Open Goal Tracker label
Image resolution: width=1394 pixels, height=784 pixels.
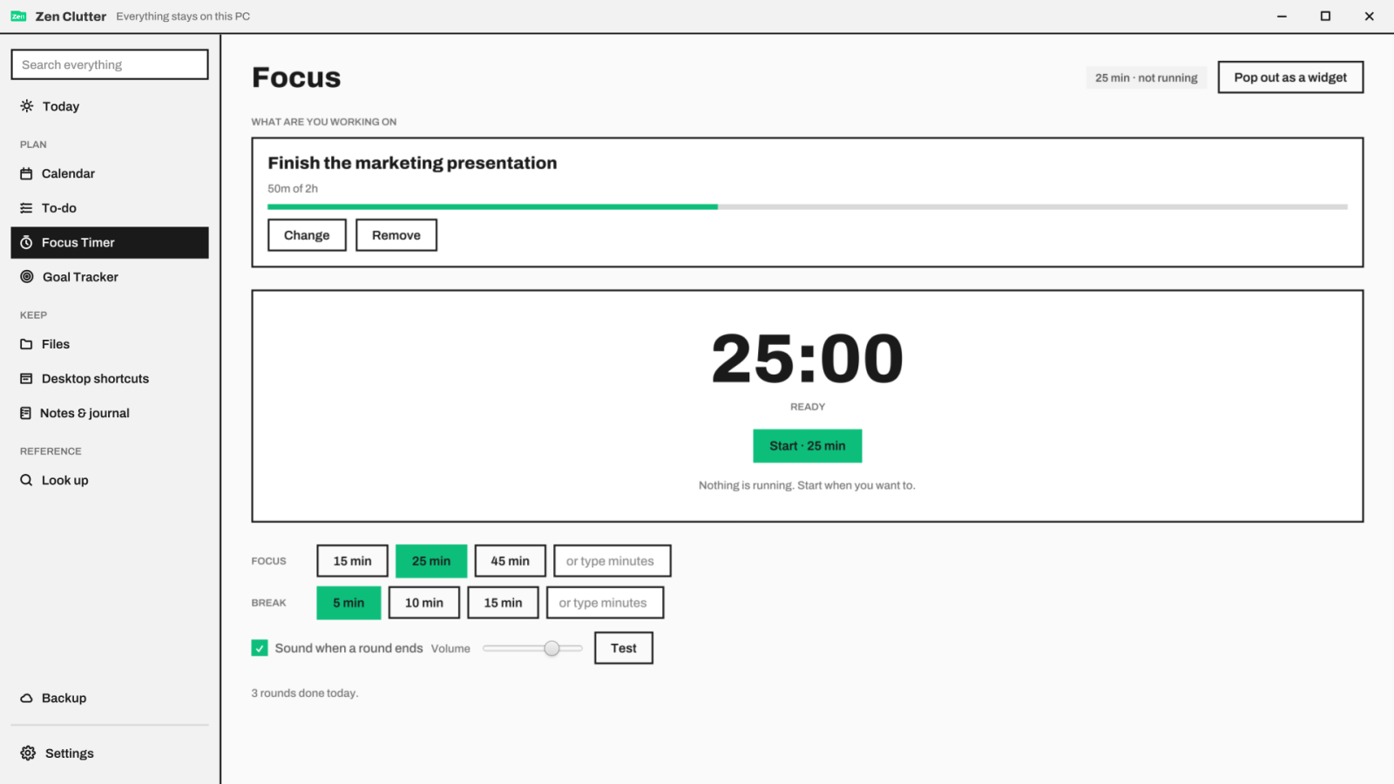[x=80, y=277]
